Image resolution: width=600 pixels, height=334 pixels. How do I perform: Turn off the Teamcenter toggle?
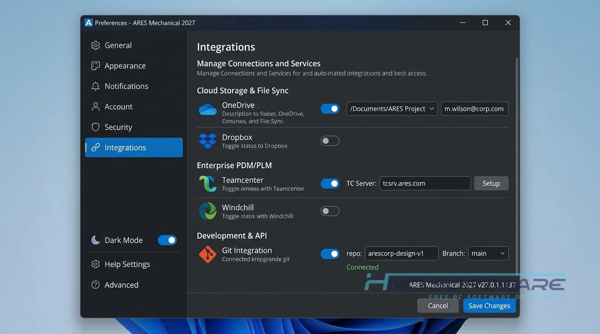pos(330,184)
